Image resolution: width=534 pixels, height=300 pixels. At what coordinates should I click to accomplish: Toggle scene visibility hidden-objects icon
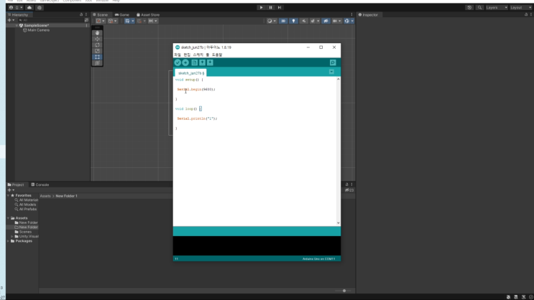click(326, 21)
